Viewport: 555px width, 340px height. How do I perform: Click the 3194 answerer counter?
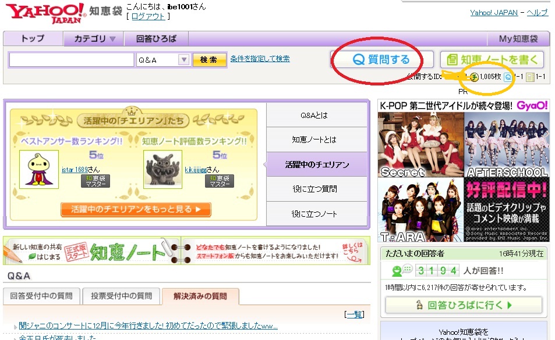pos(437,270)
